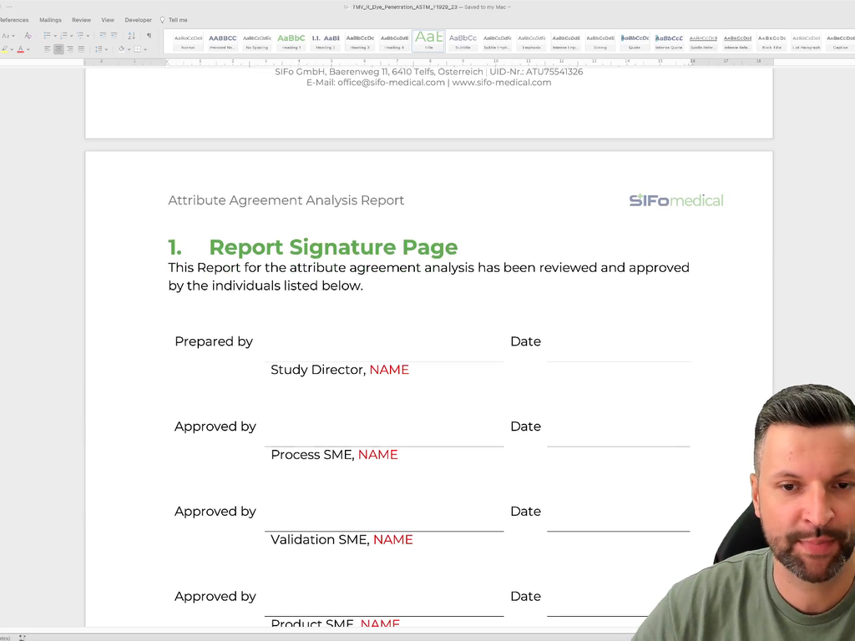Apply paragraph borders
This screenshot has height=641, width=855.
pos(138,49)
